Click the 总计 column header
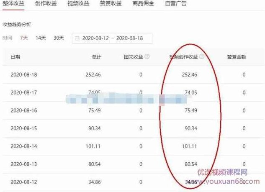Image resolution: width=265 pixels, height=192 pixels. point(96,57)
